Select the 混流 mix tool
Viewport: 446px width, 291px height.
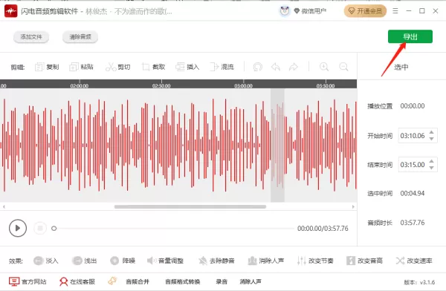click(x=222, y=67)
